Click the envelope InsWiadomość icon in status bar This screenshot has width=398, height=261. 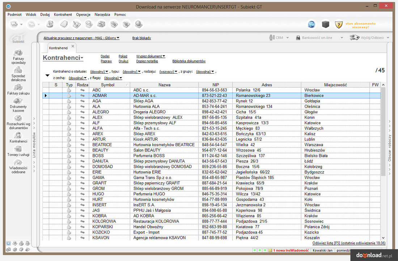pos(270,250)
